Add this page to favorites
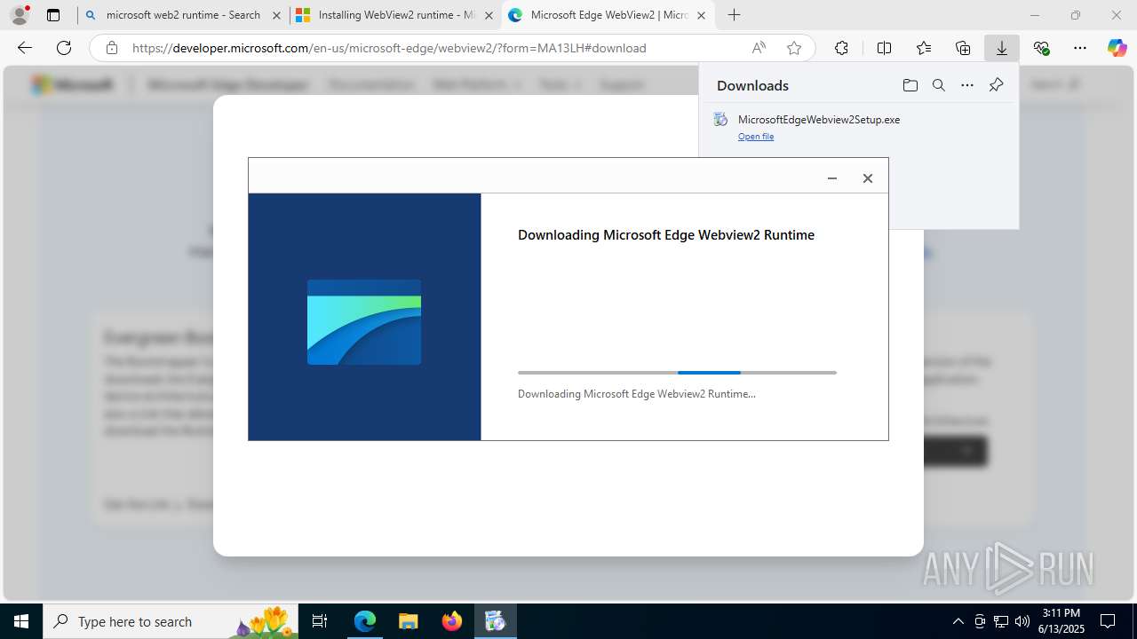 794,48
